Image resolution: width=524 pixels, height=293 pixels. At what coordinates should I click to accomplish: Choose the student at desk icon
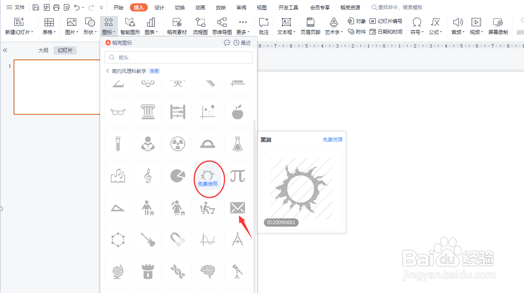(x=208, y=208)
